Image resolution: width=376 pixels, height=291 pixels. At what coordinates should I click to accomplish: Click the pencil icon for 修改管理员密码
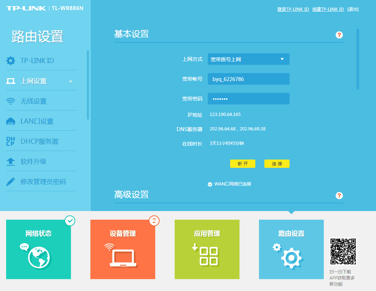click(11, 182)
